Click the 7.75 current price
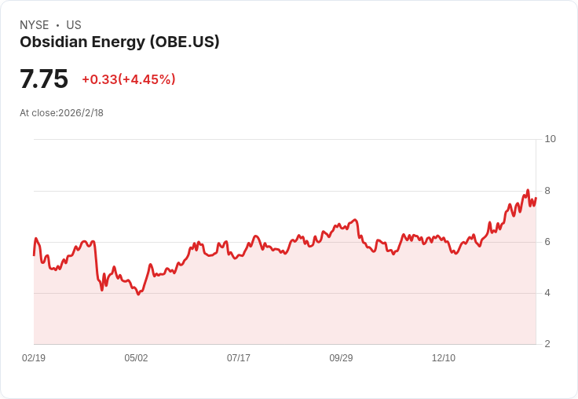 [x=44, y=79]
